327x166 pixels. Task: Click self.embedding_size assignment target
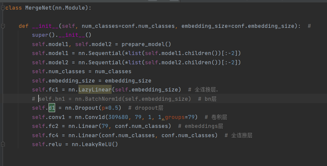click(63, 81)
